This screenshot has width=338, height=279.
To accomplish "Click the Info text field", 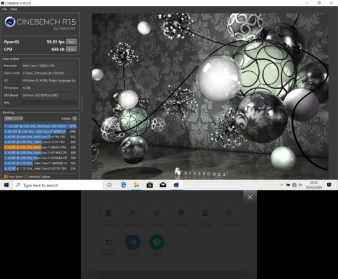I will tap(50, 102).
